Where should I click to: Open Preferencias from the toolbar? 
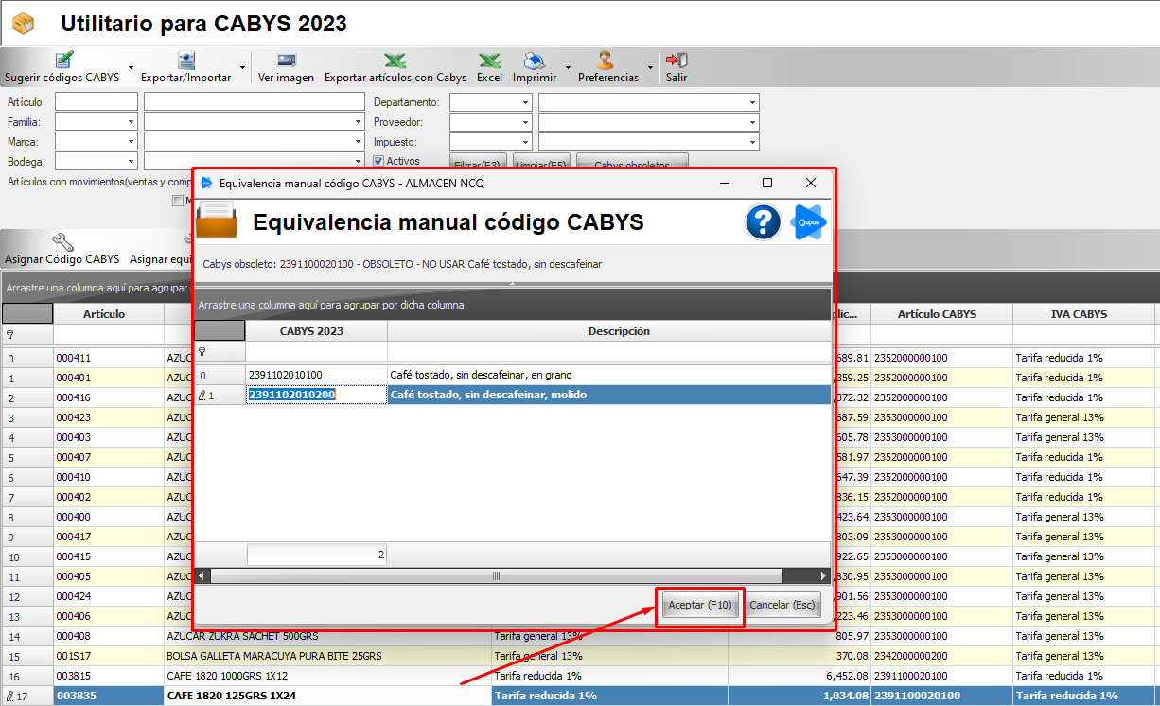click(607, 62)
